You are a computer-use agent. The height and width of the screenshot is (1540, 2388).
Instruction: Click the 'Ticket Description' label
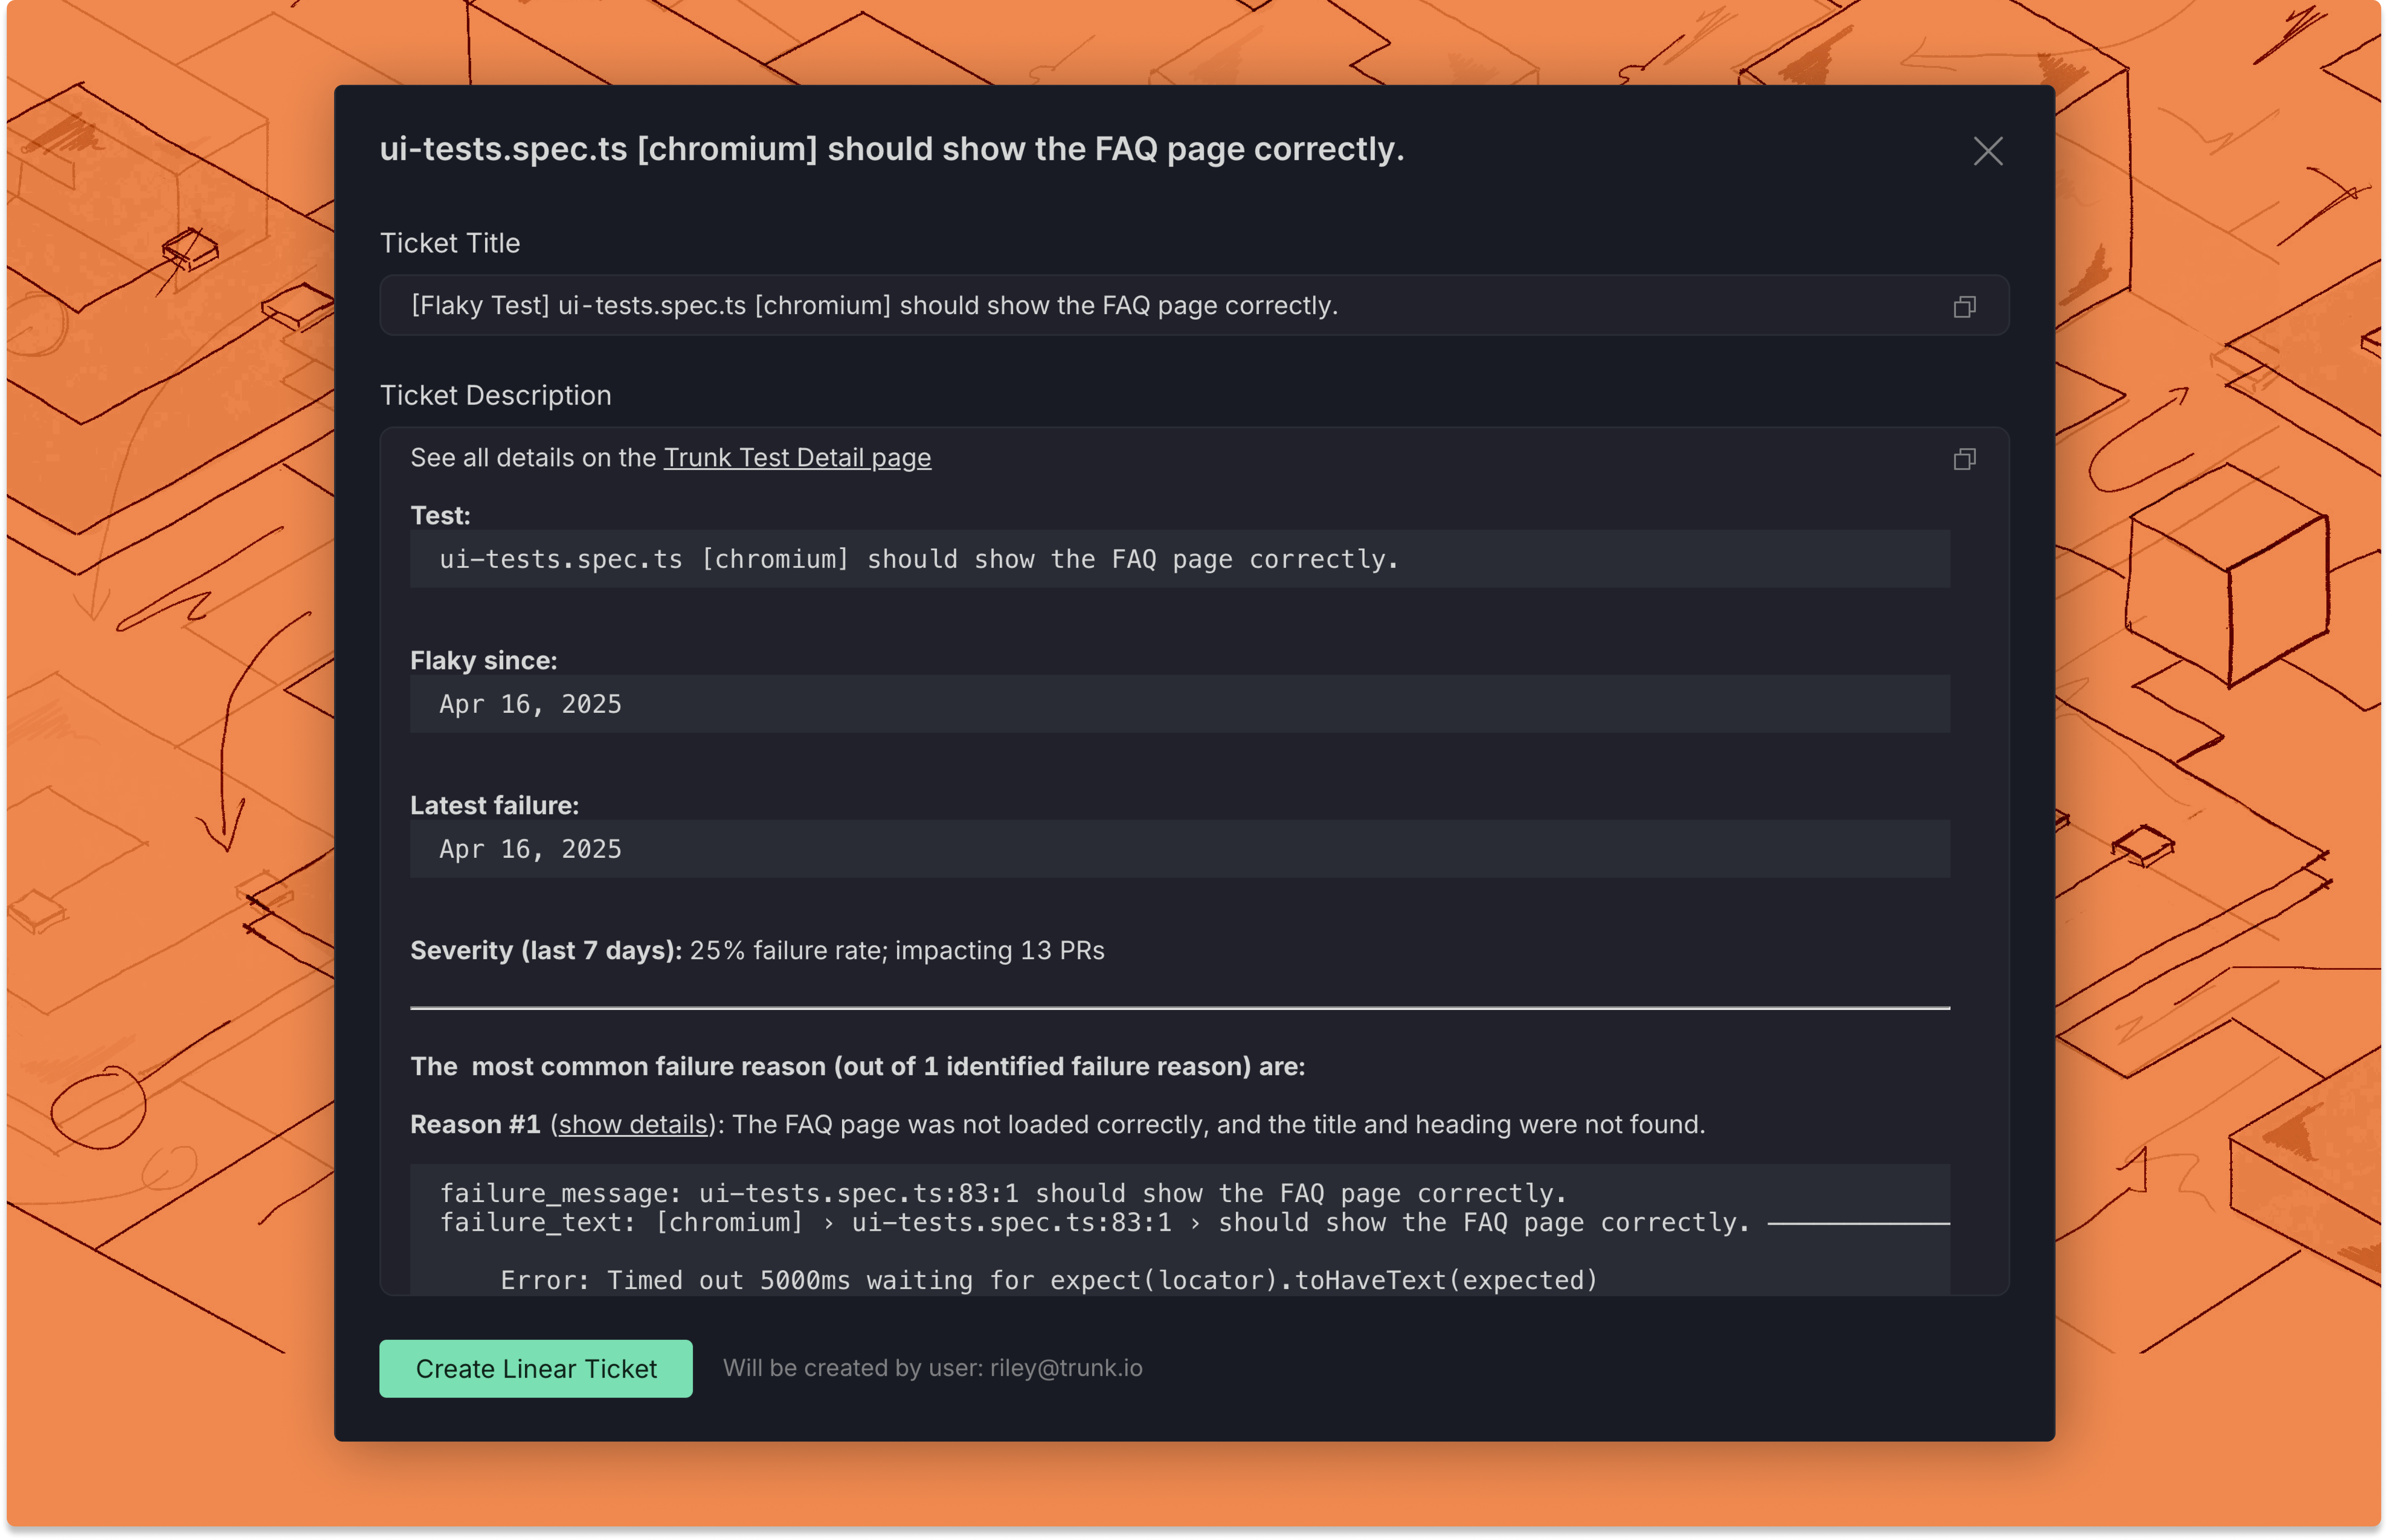(x=496, y=395)
